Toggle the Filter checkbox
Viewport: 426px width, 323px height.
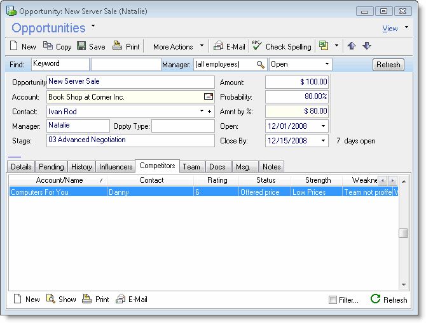[x=333, y=300]
